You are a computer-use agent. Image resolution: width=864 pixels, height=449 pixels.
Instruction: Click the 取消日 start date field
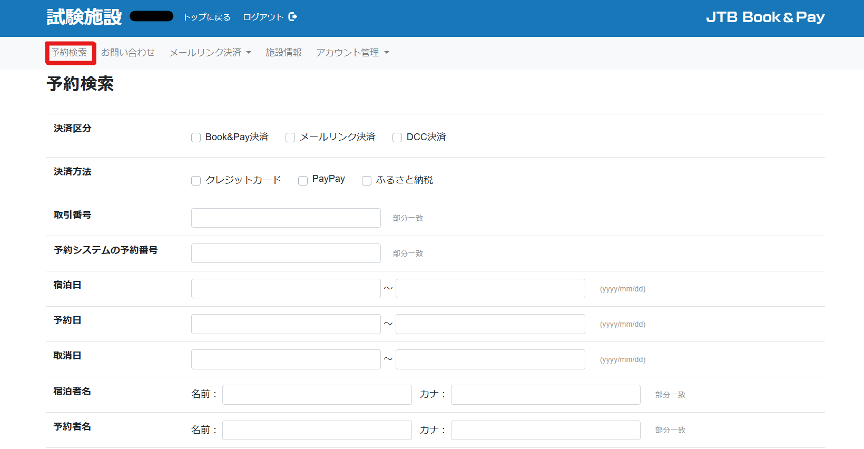[286, 359]
